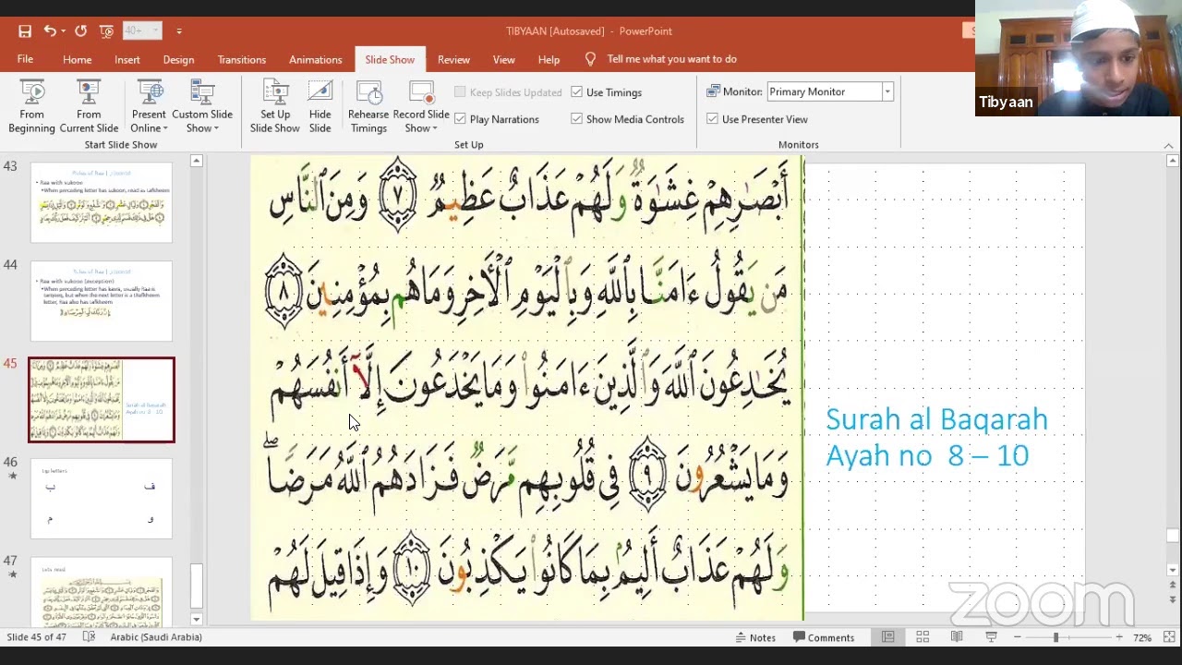The image size is (1182, 665).
Task: Switch to Slide Sorter view in status bar
Action: click(922, 637)
